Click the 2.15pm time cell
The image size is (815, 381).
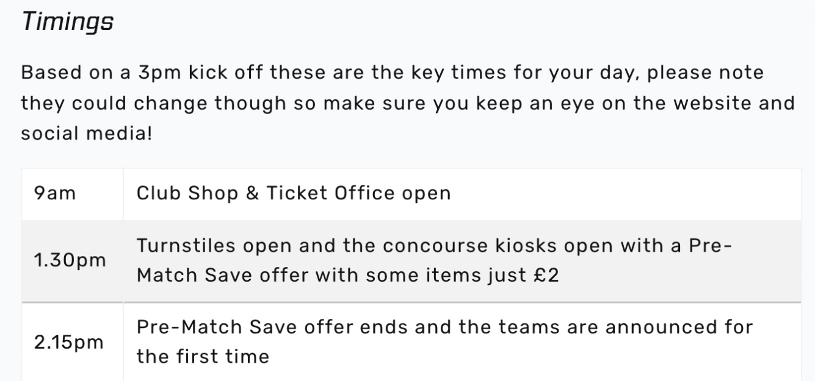click(x=69, y=341)
